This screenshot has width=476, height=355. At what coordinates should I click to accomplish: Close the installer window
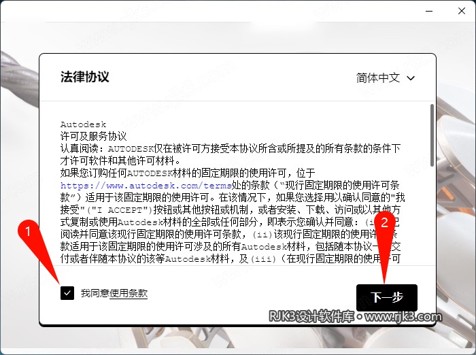pos(462,11)
